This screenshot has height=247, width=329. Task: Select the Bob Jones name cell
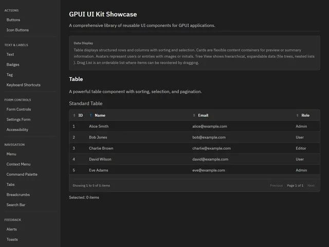pos(98,137)
